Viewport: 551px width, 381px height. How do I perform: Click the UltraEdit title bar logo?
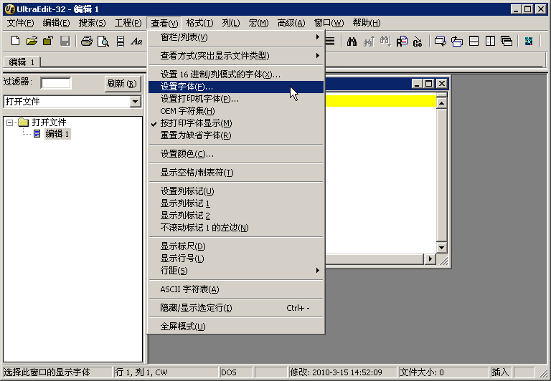click(x=9, y=9)
